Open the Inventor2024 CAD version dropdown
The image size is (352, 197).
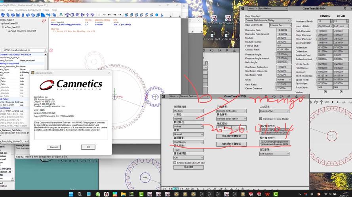coord(274,111)
